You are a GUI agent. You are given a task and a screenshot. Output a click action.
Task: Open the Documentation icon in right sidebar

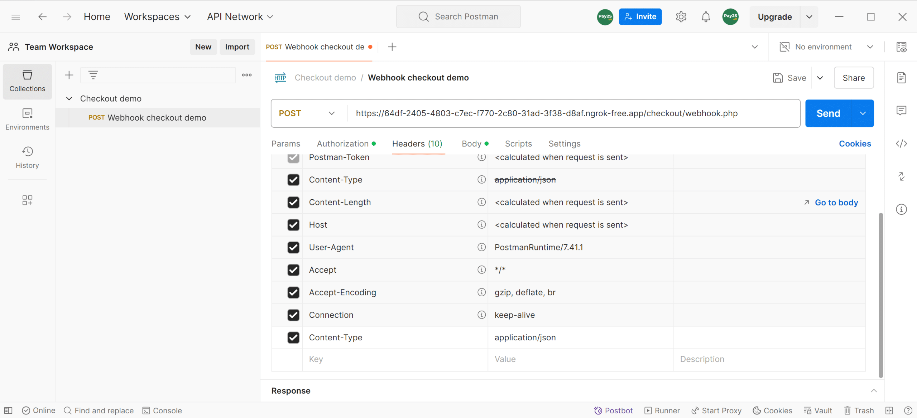901,78
